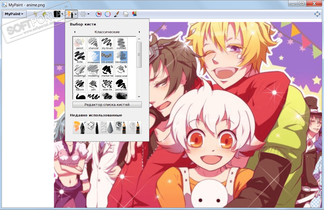Select the kabura brush

[x=80, y=85]
